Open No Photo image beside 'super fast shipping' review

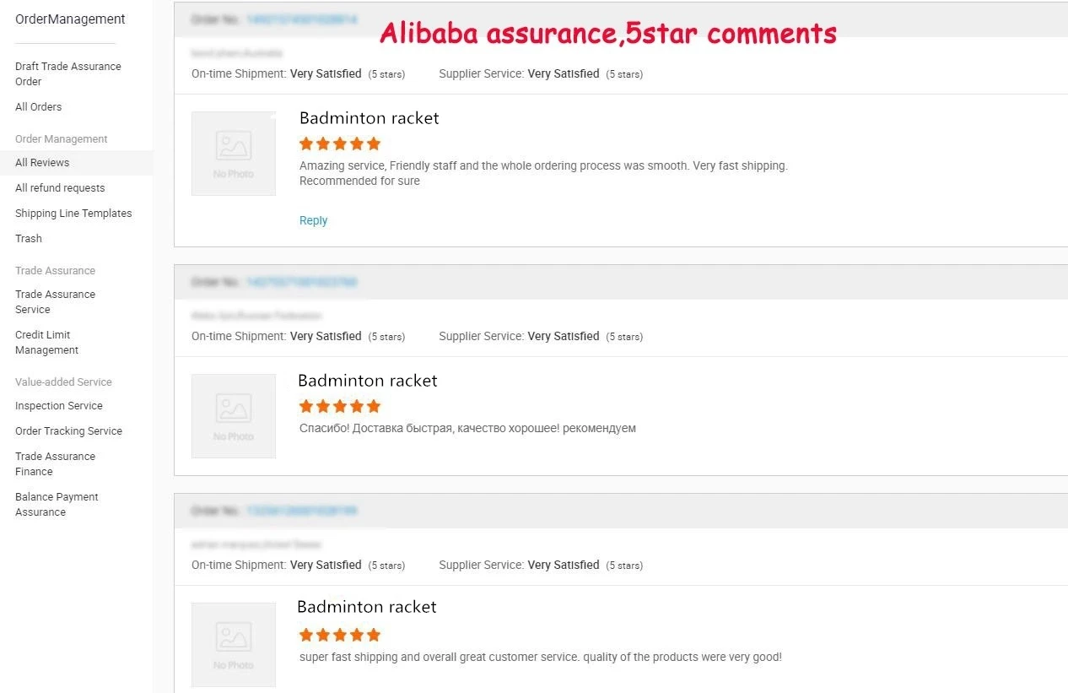tap(234, 645)
